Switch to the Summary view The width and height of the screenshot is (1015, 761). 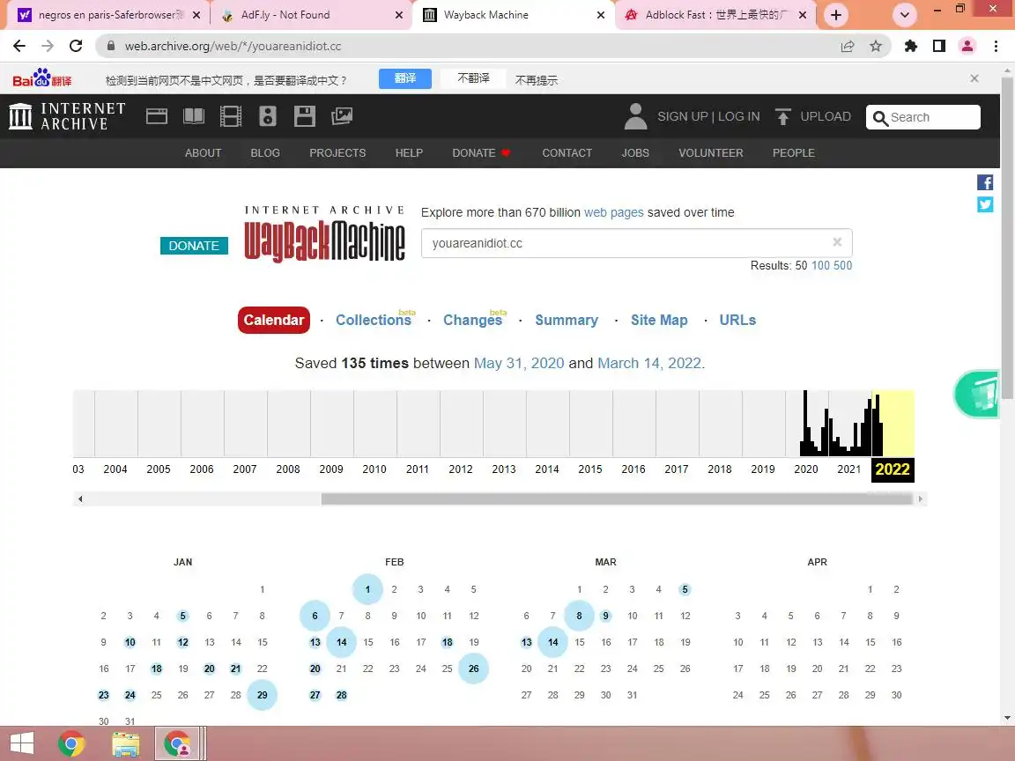coord(567,321)
